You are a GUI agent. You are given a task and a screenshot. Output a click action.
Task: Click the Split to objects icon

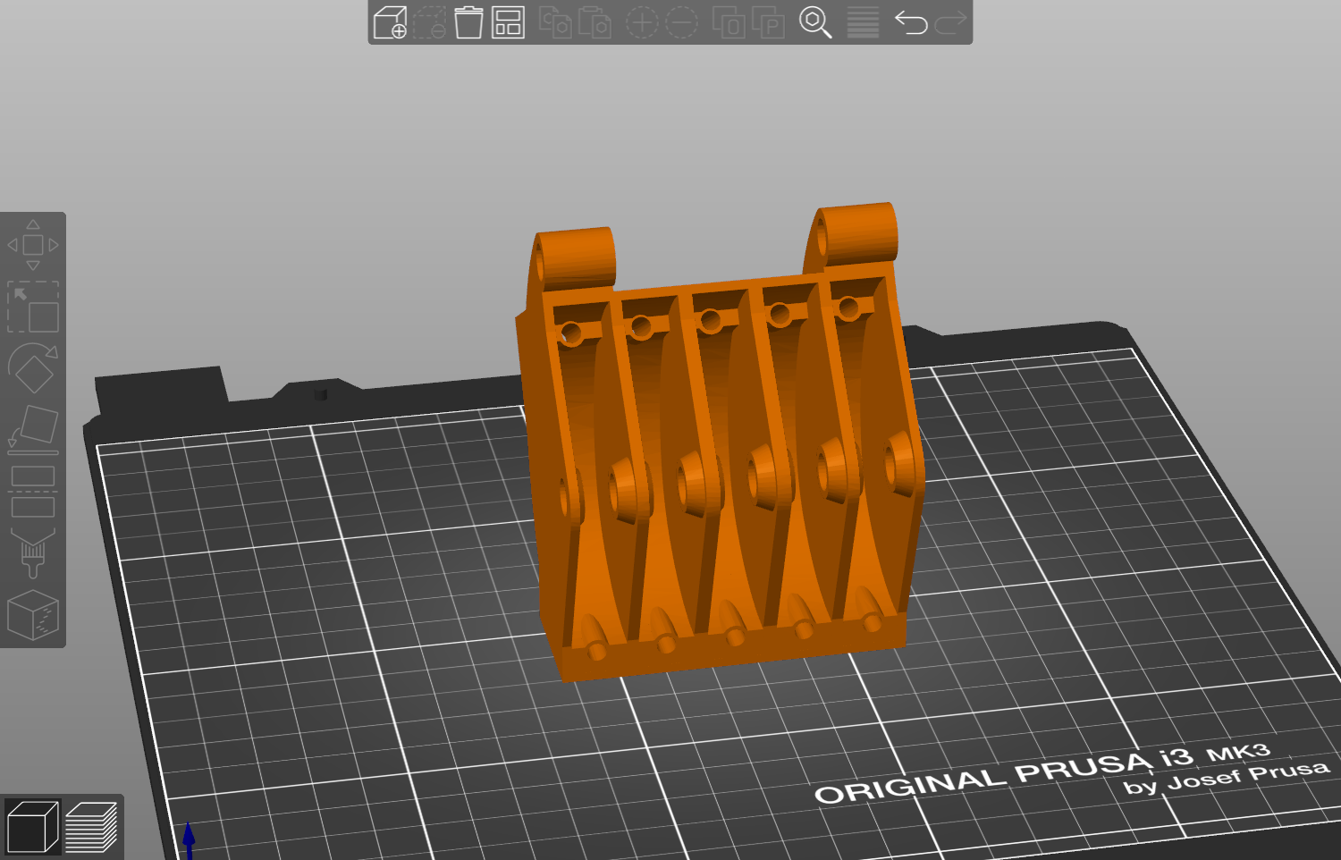tap(729, 22)
